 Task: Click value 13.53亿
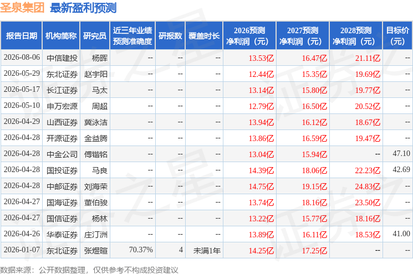[261, 58]
